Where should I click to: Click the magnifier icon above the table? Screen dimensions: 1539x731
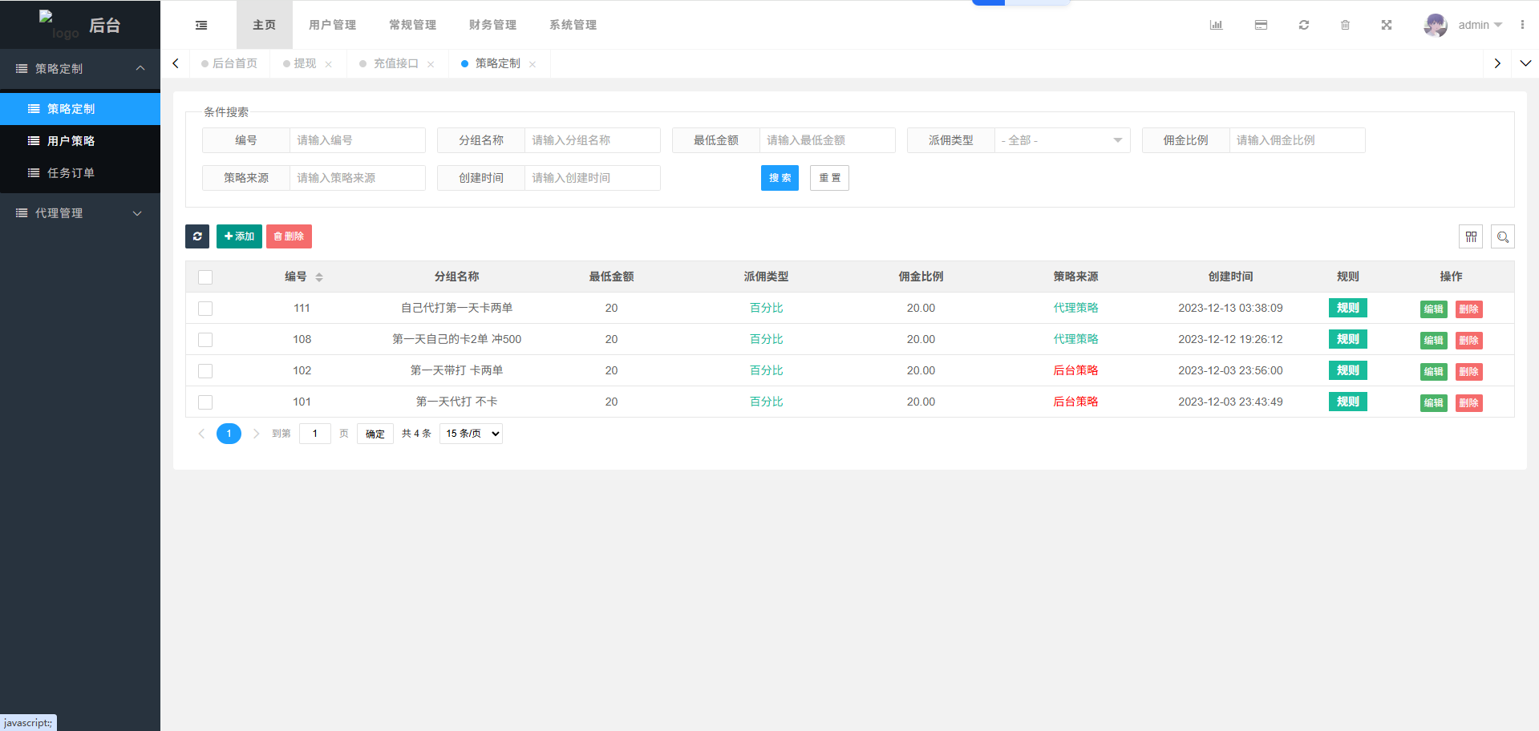point(1503,236)
